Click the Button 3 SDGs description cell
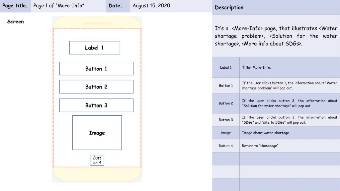This screenshot has height=191, width=340. pos(290,120)
